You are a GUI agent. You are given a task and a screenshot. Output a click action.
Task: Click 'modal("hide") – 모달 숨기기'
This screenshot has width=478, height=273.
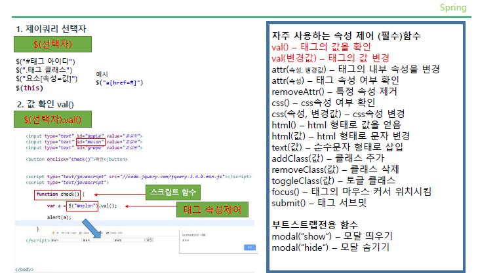click(330, 247)
